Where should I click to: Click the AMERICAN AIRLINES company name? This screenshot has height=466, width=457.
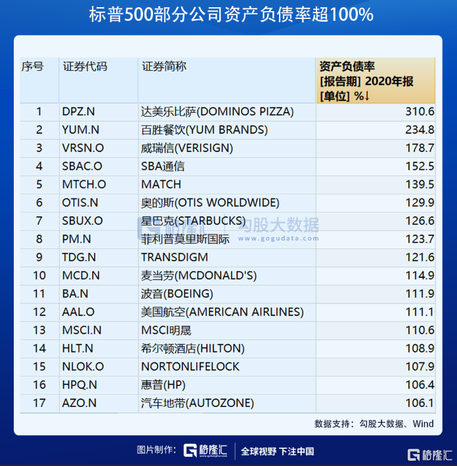(223, 313)
